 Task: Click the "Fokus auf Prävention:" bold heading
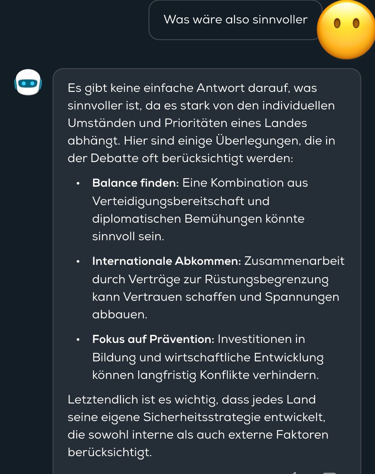click(153, 339)
